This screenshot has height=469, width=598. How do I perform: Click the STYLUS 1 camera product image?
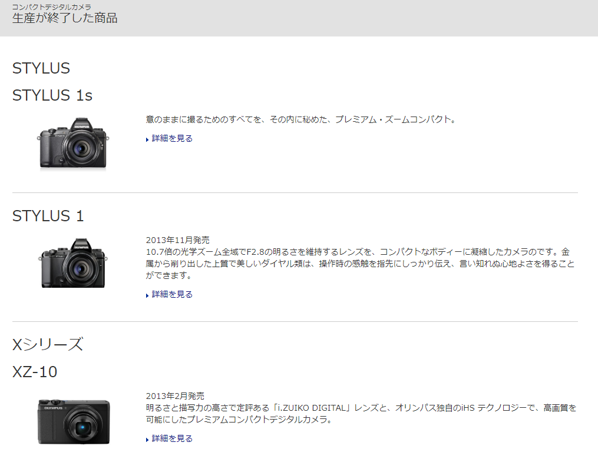(x=73, y=264)
